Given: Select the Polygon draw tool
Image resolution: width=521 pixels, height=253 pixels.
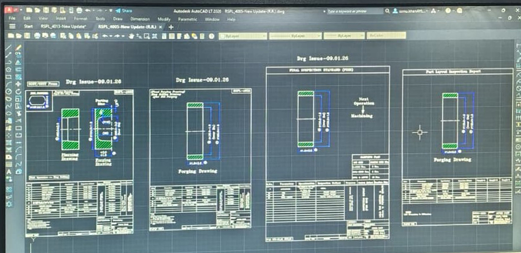Looking at the screenshot, I should point(8,69).
